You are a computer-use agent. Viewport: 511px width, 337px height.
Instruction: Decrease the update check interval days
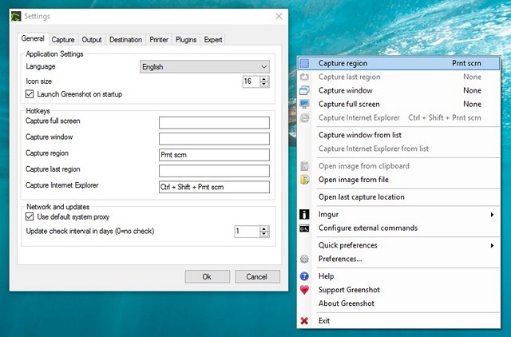pos(264,234)
